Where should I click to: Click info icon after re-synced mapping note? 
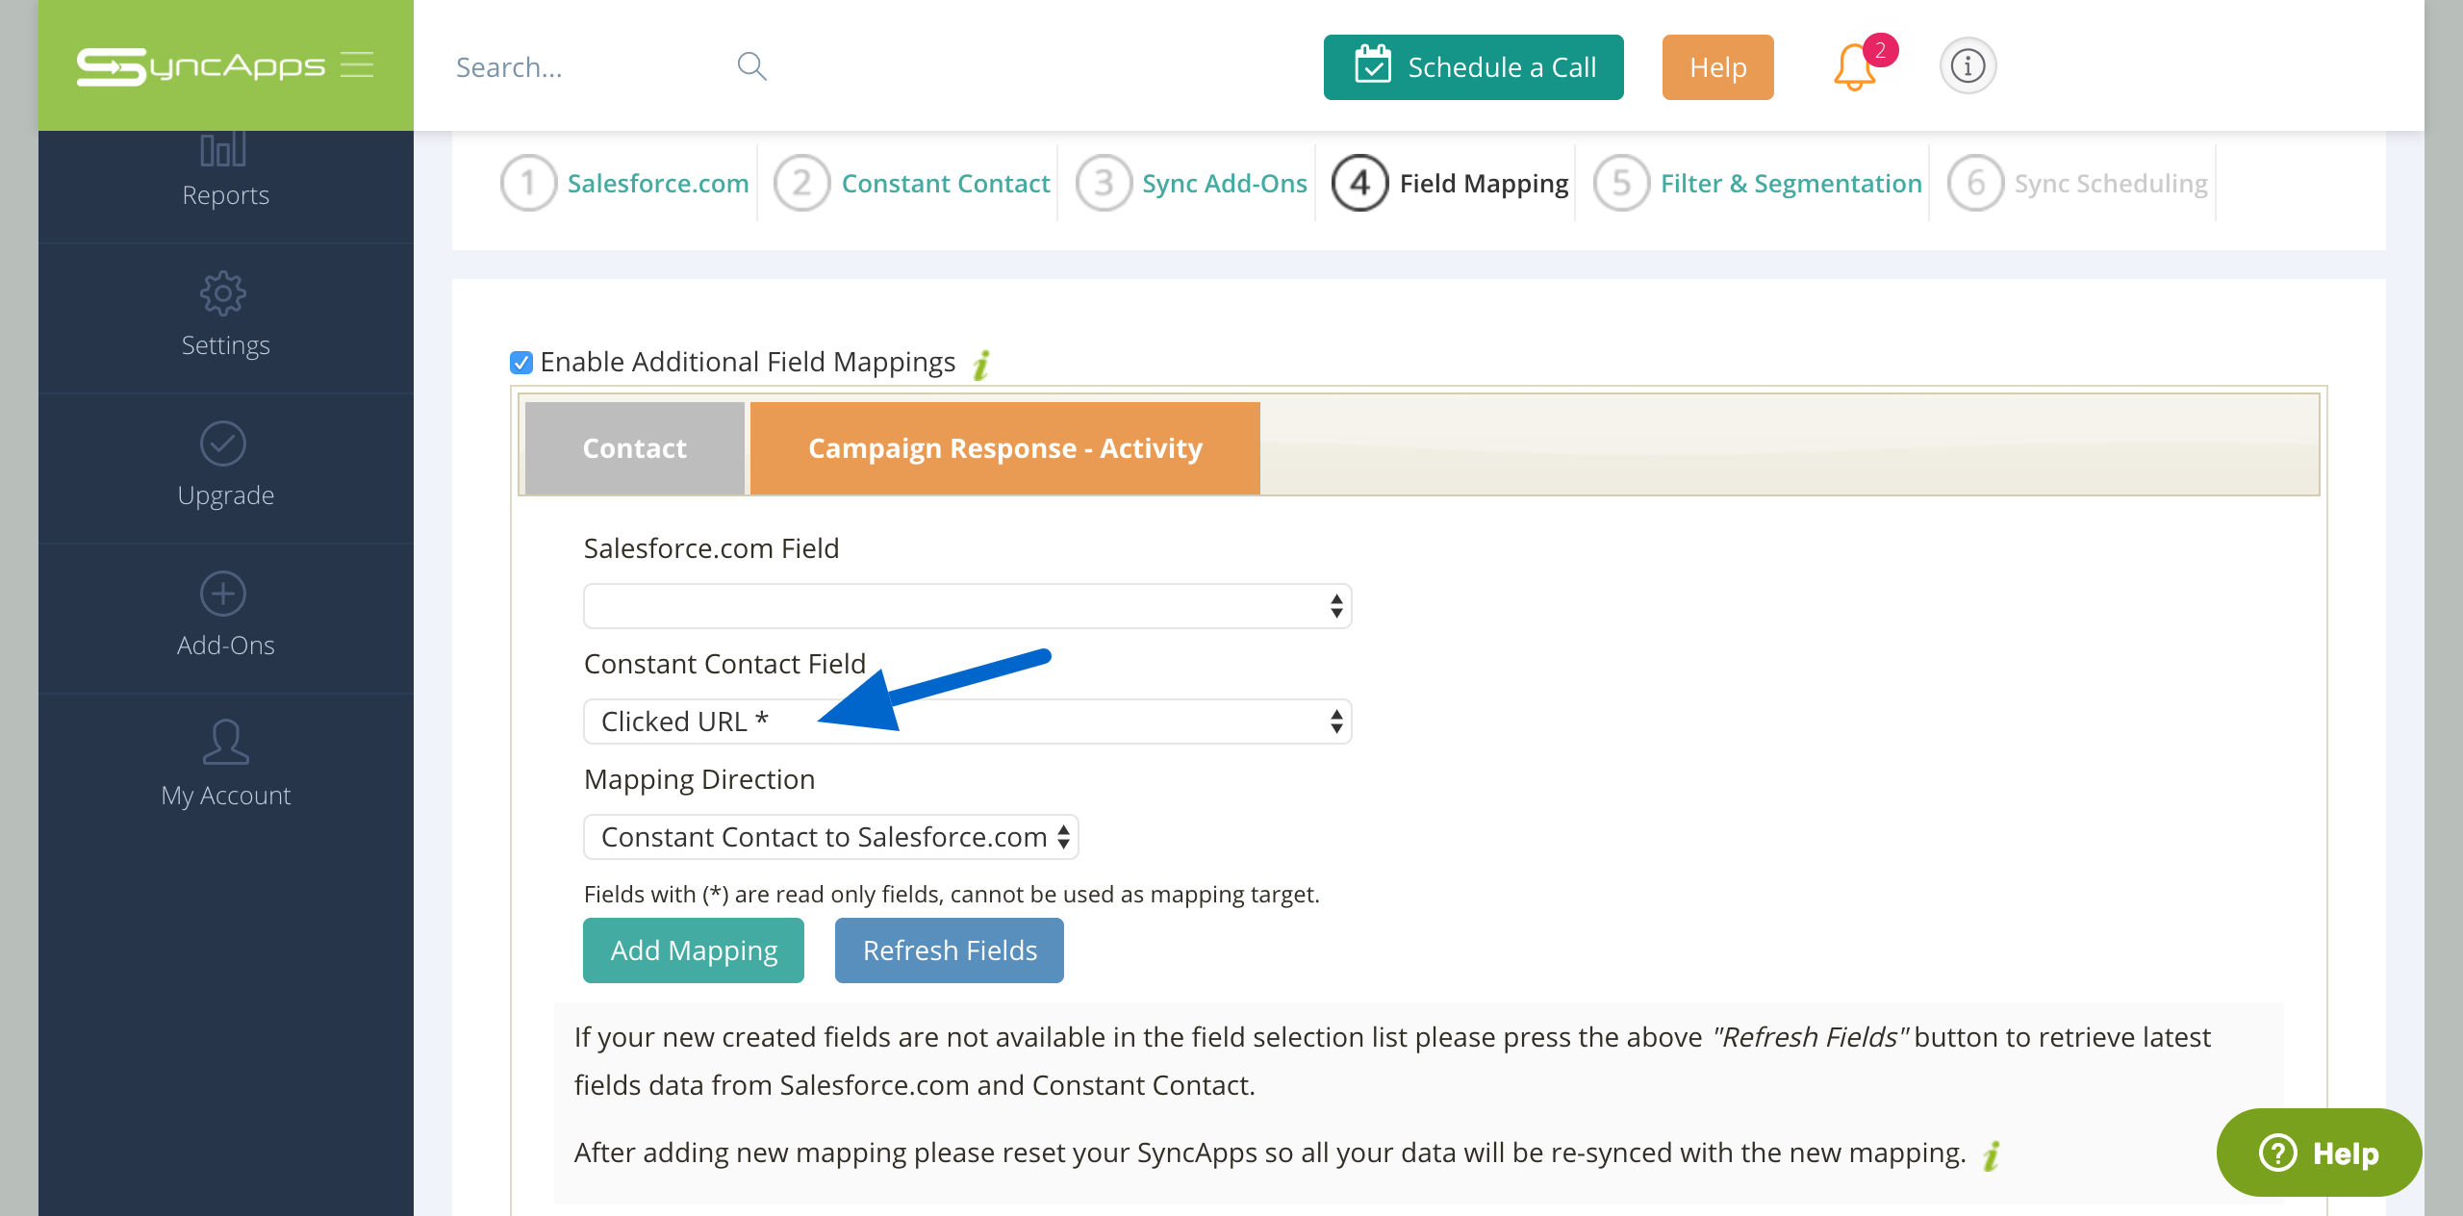(1992, 1154)
